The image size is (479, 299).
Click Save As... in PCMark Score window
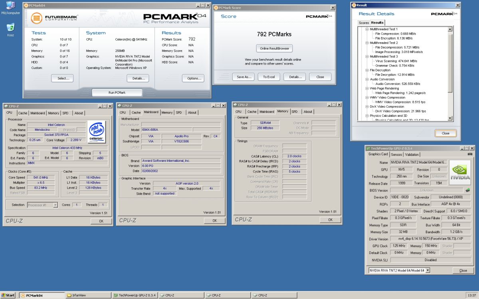(243, 77)
